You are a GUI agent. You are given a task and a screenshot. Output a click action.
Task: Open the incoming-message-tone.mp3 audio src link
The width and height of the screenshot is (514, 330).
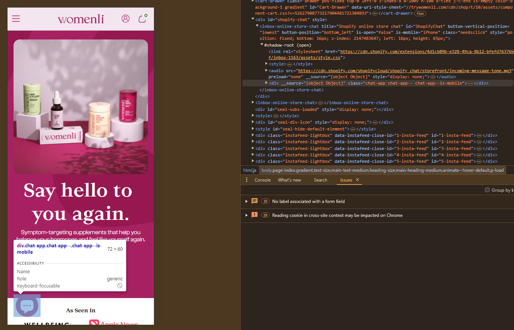405,71
